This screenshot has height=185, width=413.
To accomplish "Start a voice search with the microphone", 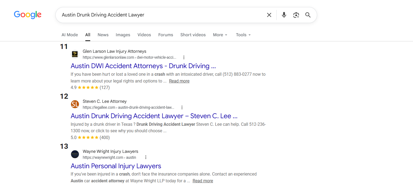I will [284, 15].
